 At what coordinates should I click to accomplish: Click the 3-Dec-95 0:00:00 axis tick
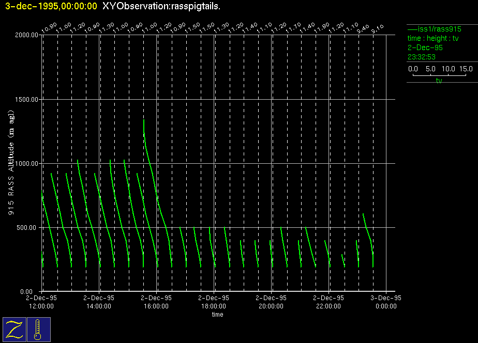pyautogui.click(x=386, y=302)
